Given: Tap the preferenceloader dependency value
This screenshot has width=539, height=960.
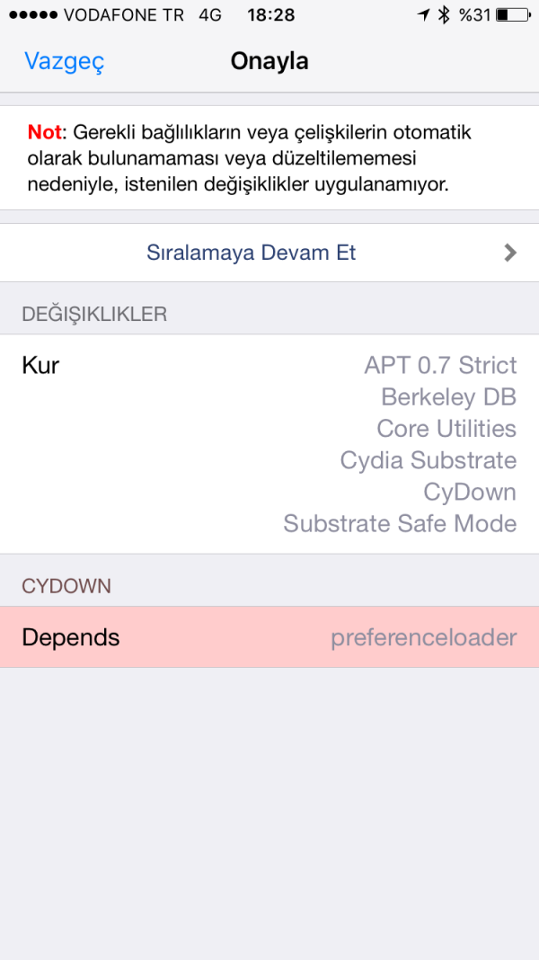Looking at the screenshot, I should [423, 637].
